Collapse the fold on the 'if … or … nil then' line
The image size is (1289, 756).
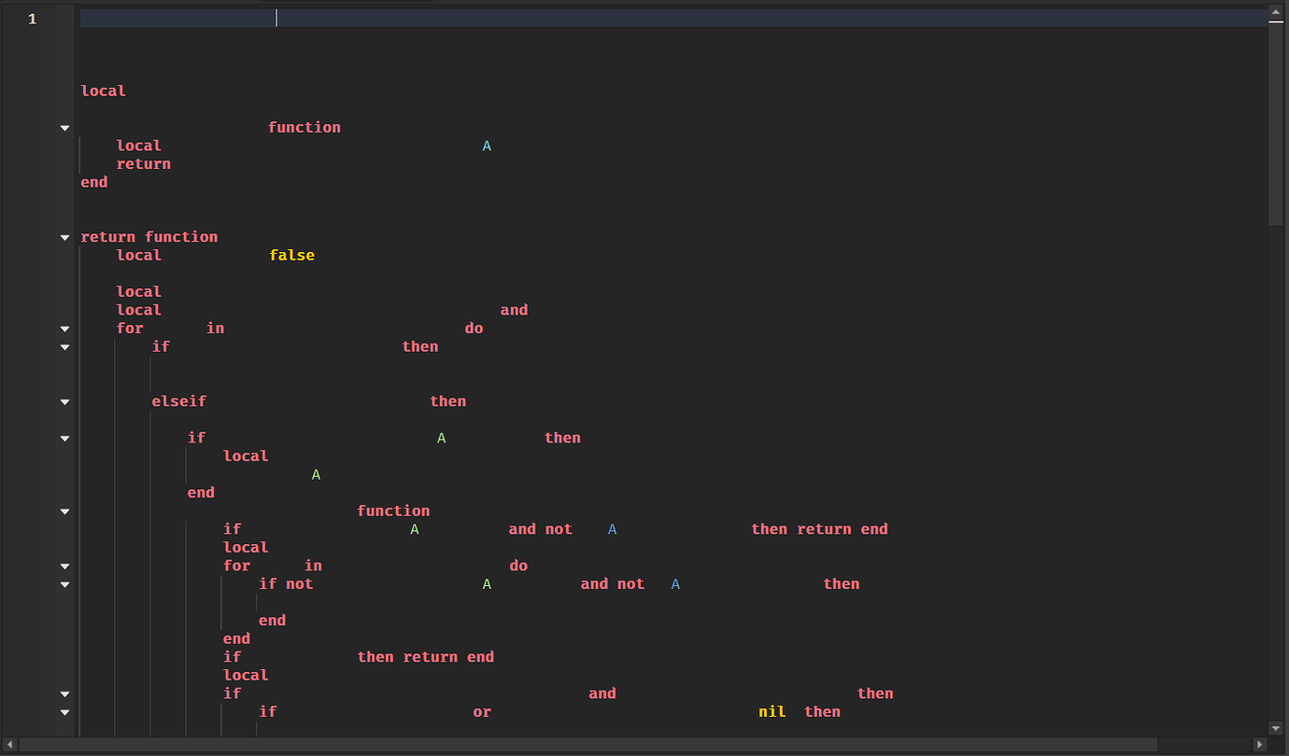tap(64, 712)
